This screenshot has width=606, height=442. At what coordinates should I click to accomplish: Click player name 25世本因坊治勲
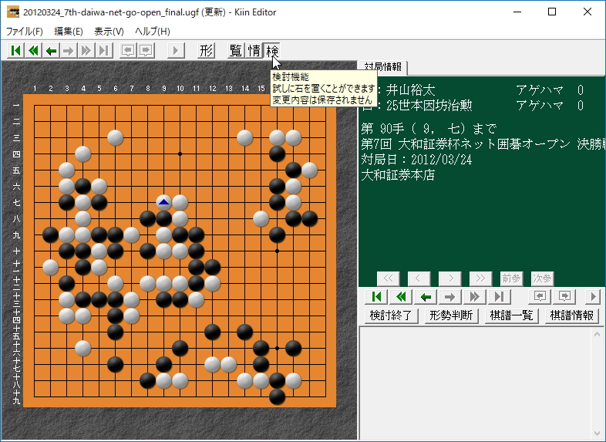point(429,106)
